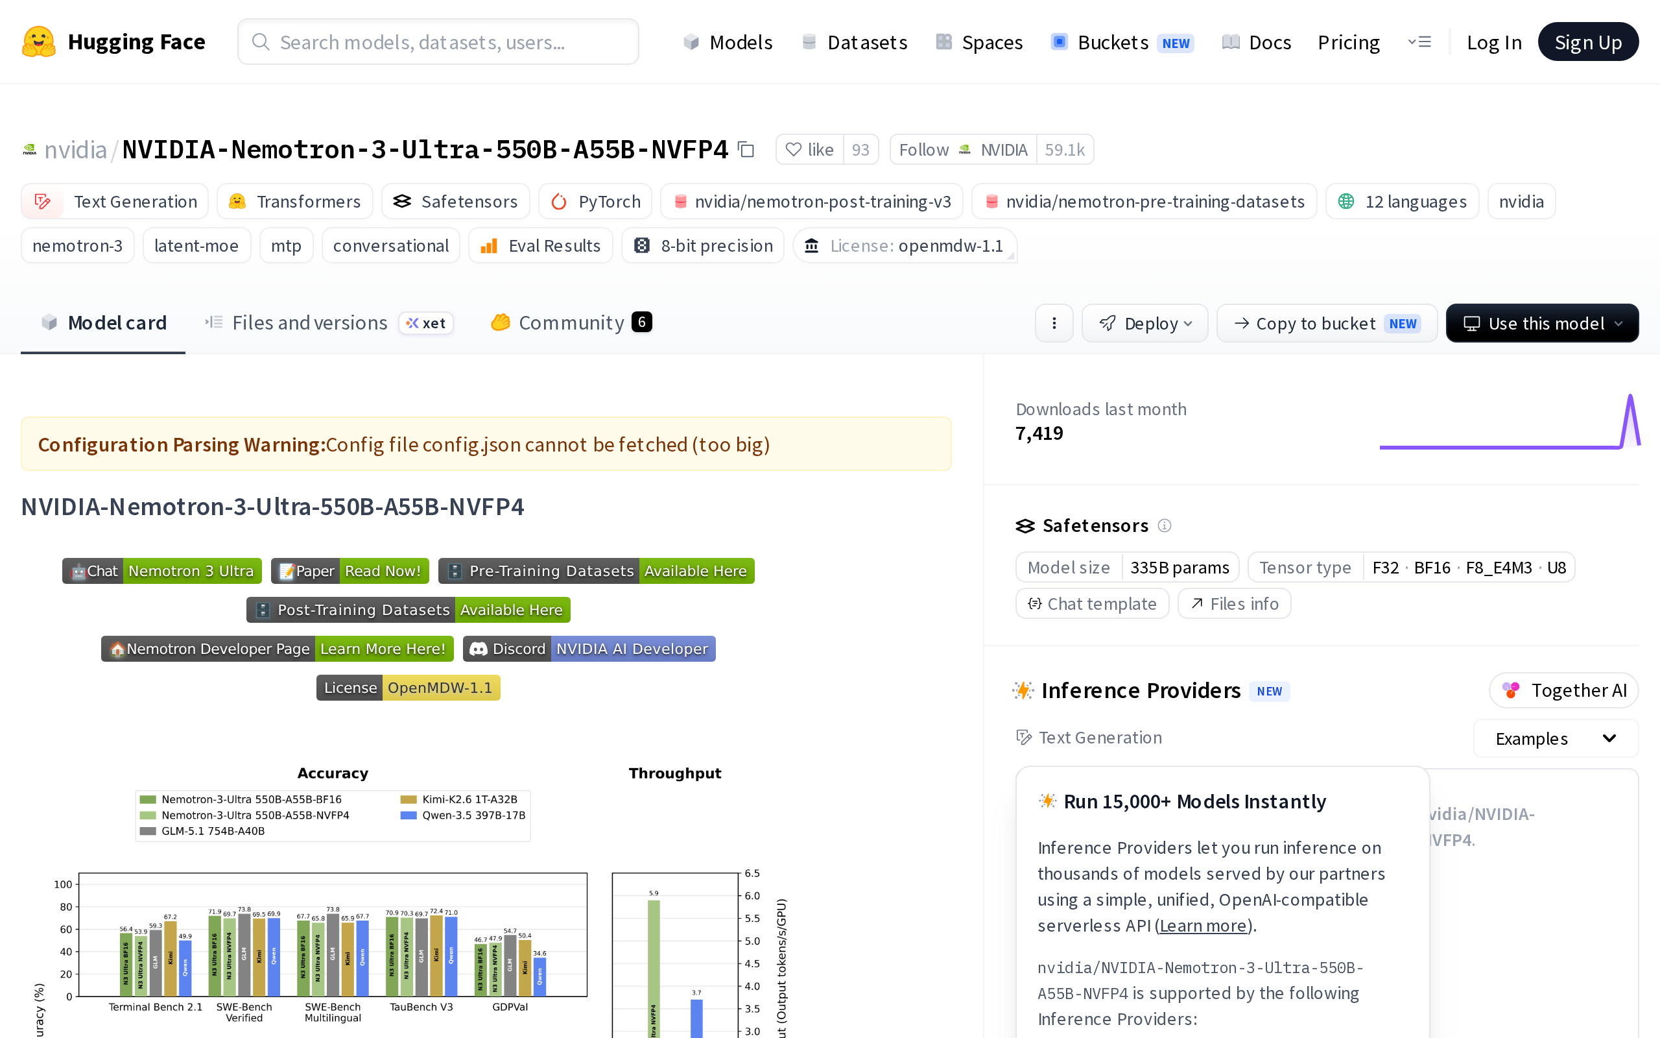Click the License institution icon
This screenshot has width=1660, height=1038.
coord(811,246)
